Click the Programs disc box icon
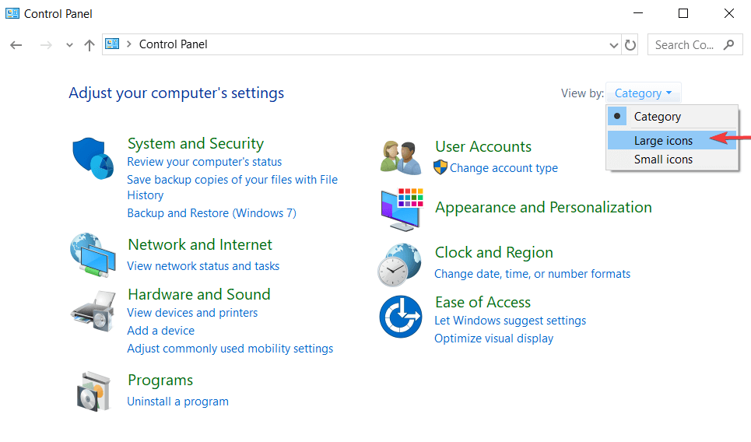The width and height of the screenshot is (751, 442). tap(94, 391)
